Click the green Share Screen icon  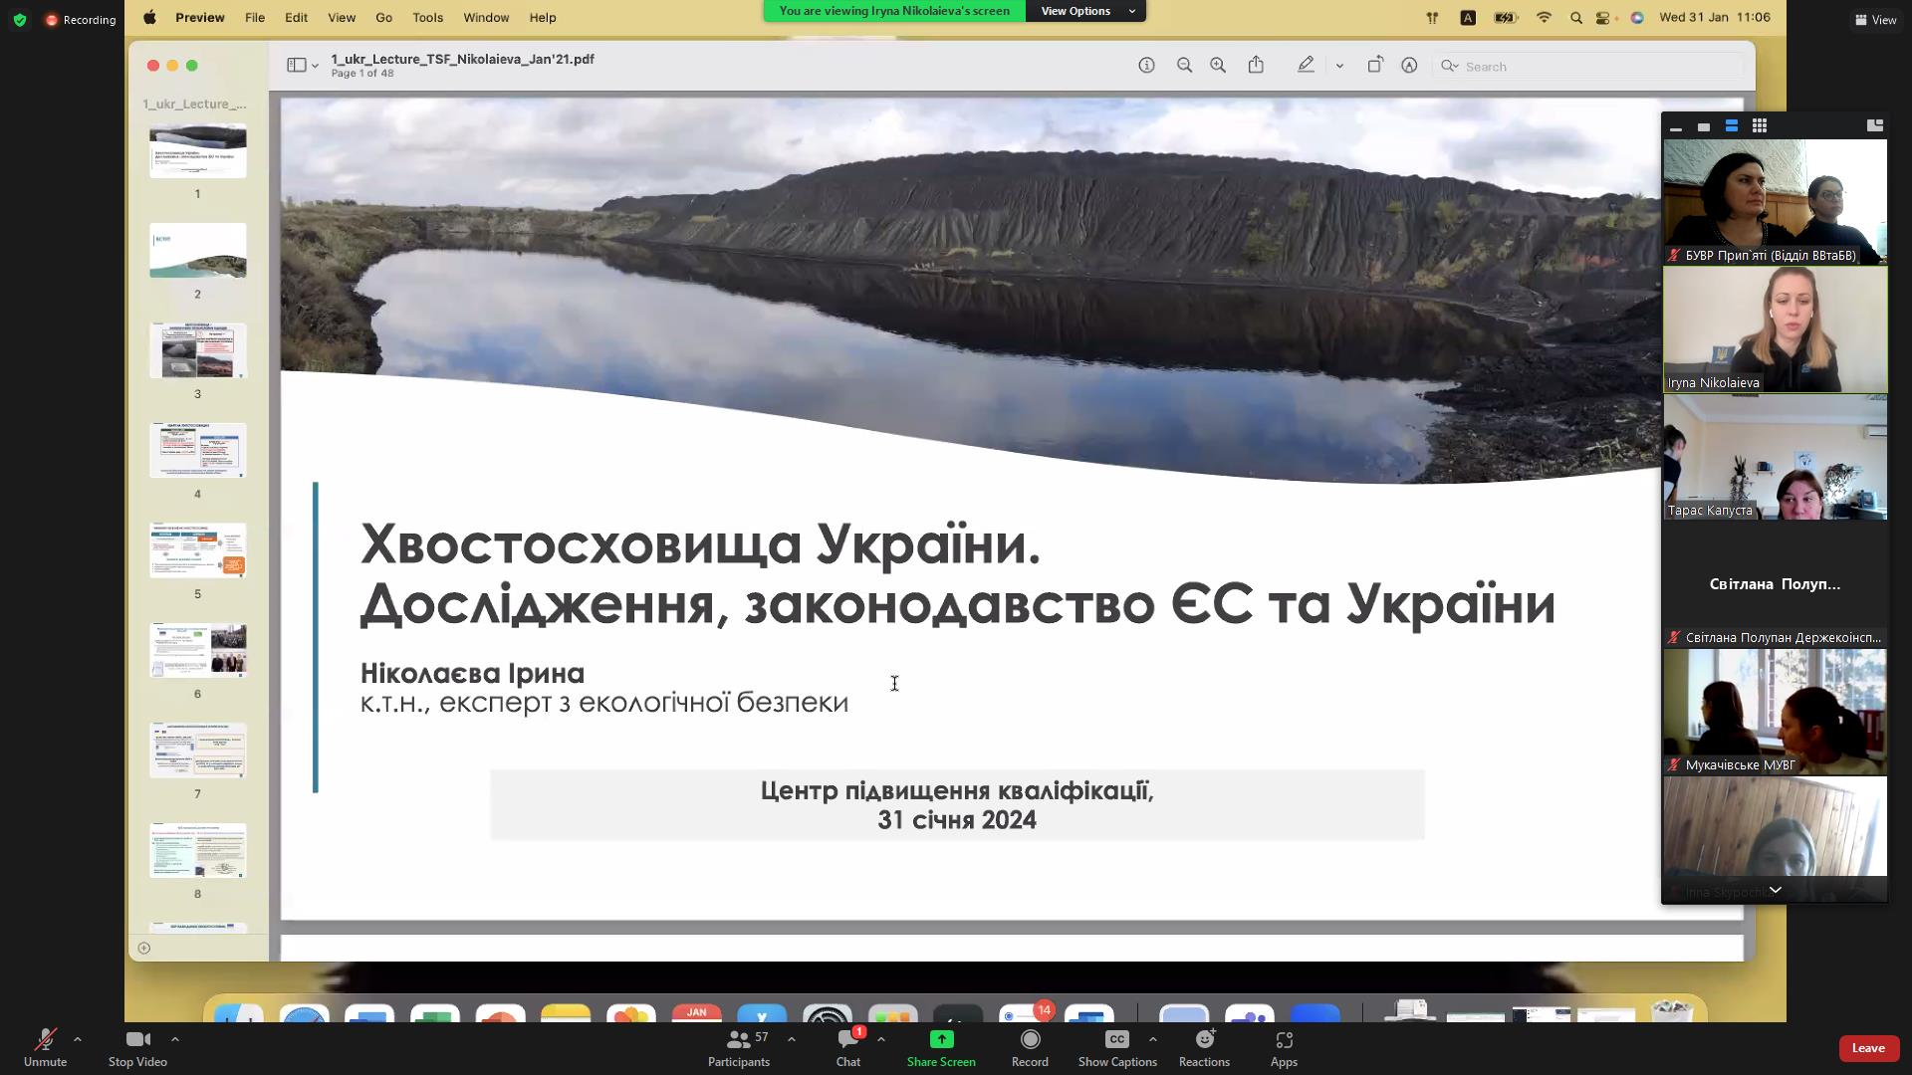(941, 1039)
